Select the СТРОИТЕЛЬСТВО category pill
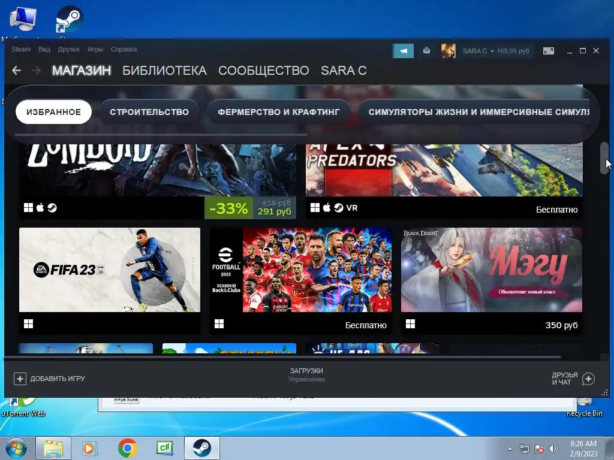 click(x=149, y=112)
